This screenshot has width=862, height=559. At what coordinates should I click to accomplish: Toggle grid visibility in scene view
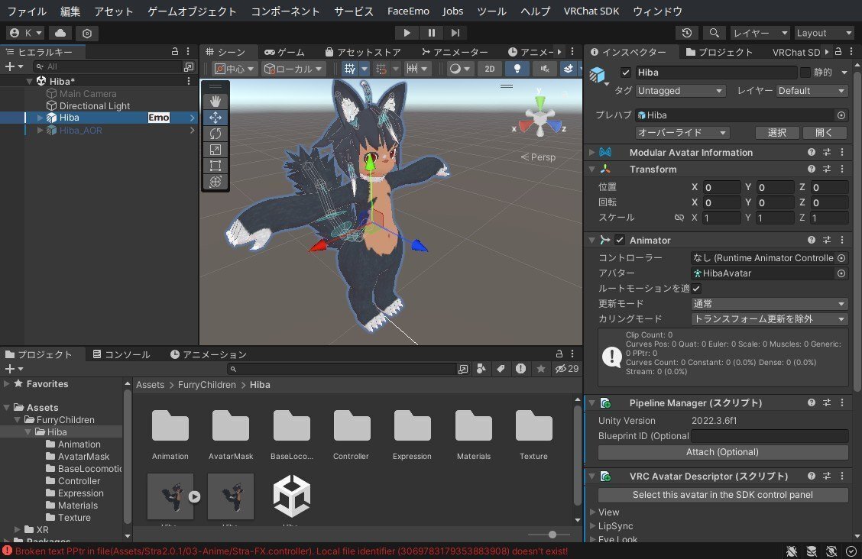pos(350,69)
